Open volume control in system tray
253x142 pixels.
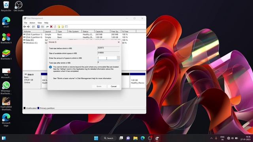[232, 138]
